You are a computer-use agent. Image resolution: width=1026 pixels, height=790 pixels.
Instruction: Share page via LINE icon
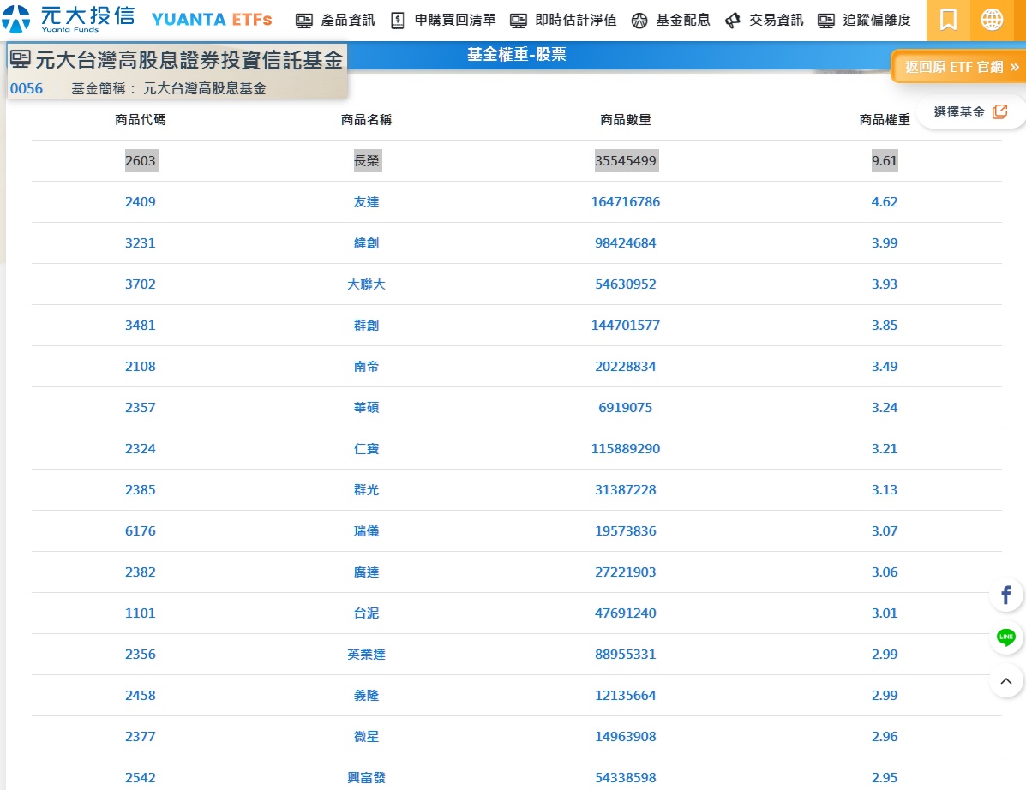[x=1006, y=637]
